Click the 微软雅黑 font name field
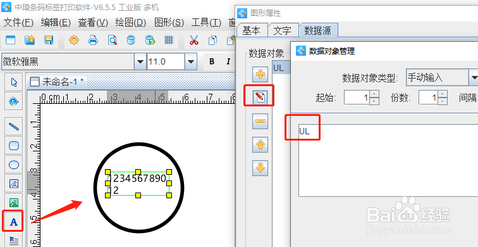The width and height of the screenshot is (478, 247). [68, 61]
